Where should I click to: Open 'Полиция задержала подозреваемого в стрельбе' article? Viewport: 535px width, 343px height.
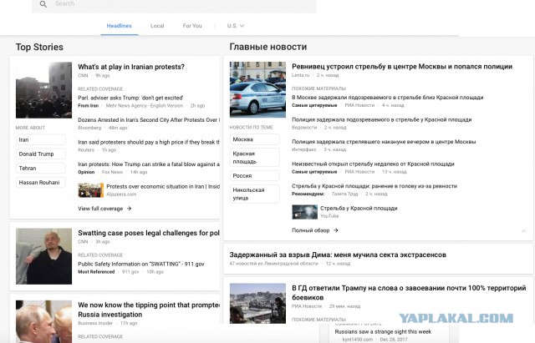[x=382, y=119]
